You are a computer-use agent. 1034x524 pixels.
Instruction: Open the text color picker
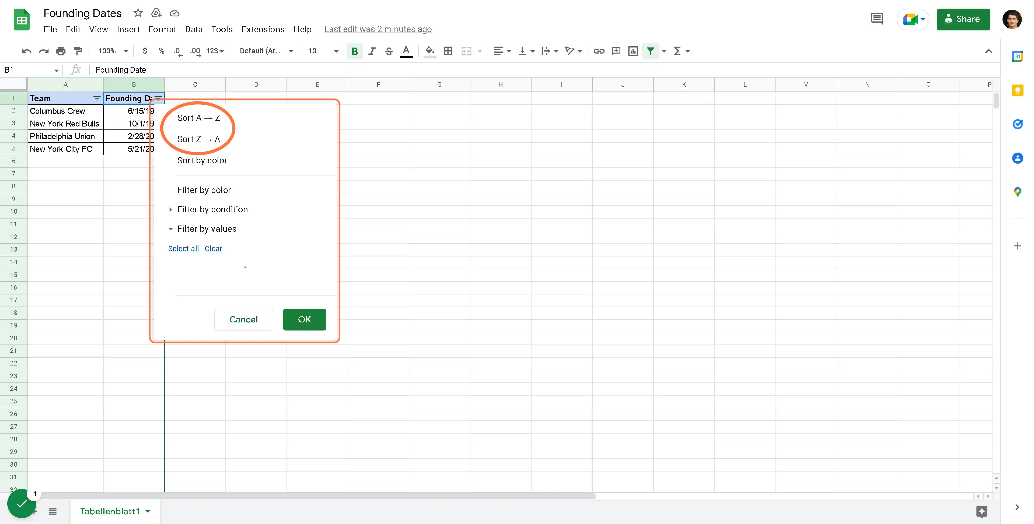click(x=406, y=51)
